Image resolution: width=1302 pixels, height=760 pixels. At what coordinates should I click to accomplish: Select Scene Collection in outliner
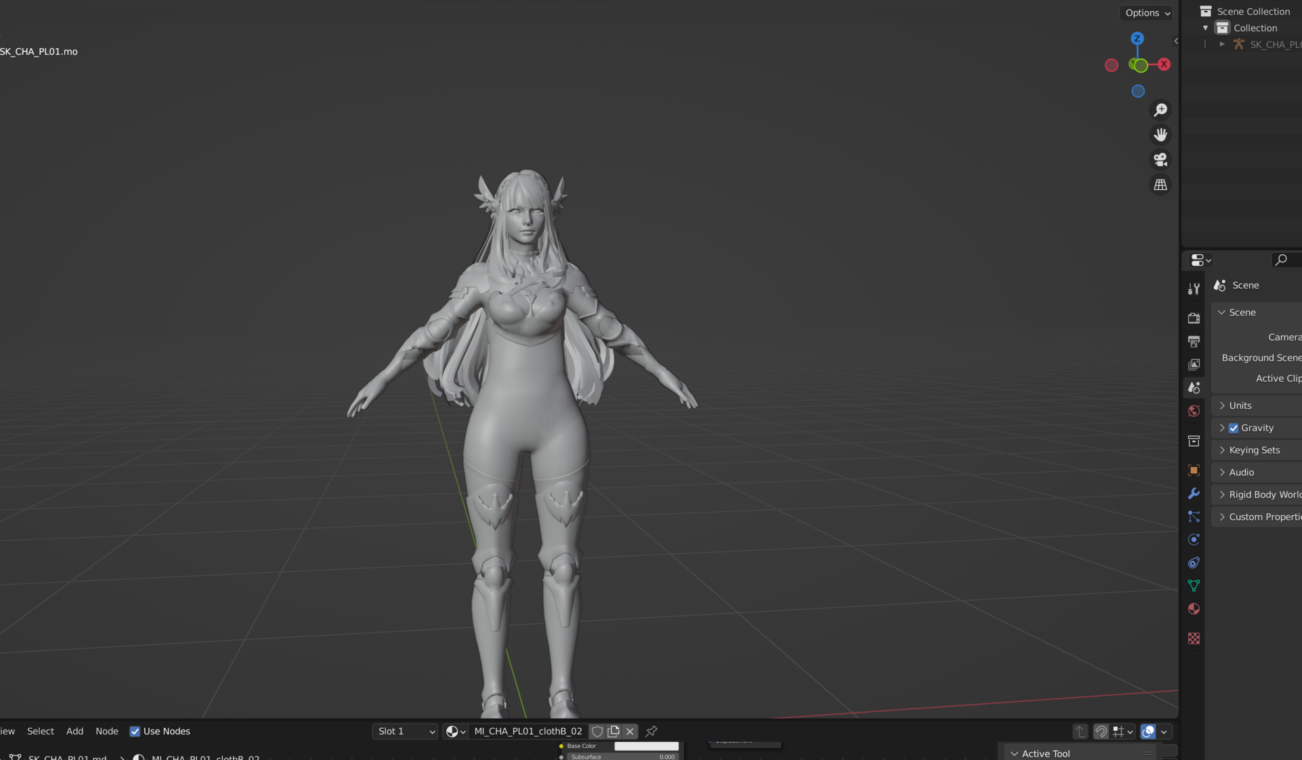pos(1253,12)
